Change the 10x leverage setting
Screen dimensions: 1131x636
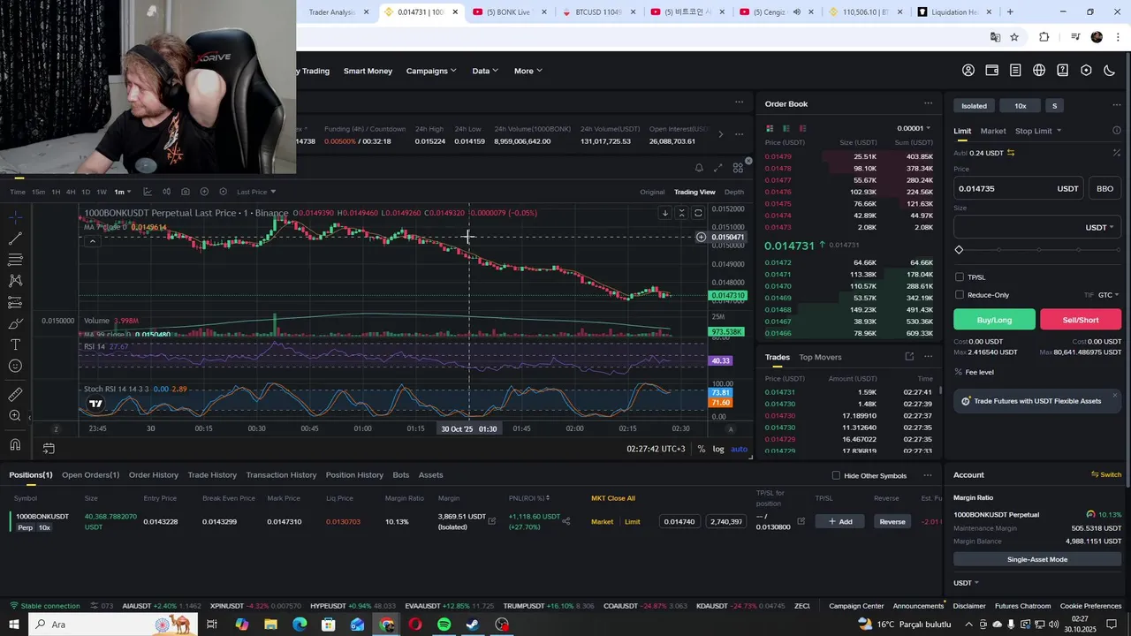tap(1021, 106)
